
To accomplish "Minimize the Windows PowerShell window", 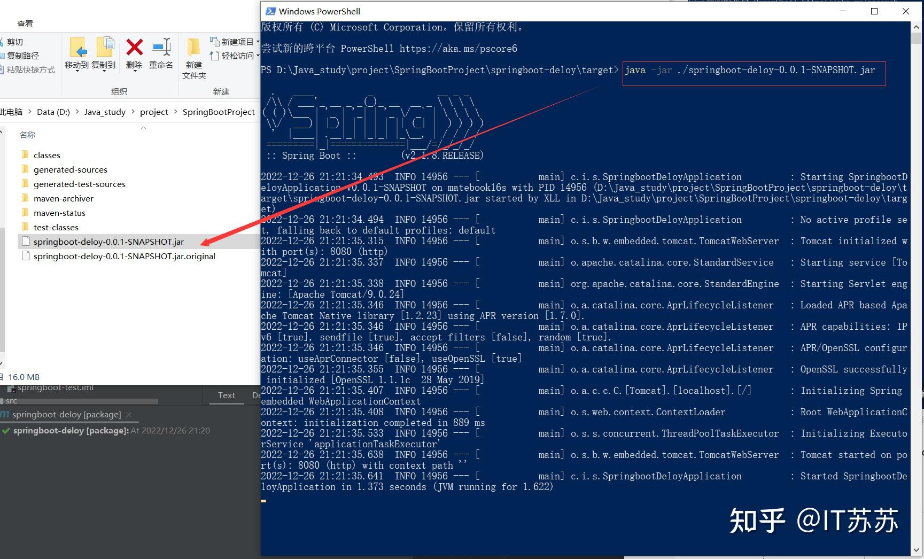I will 843,11.
